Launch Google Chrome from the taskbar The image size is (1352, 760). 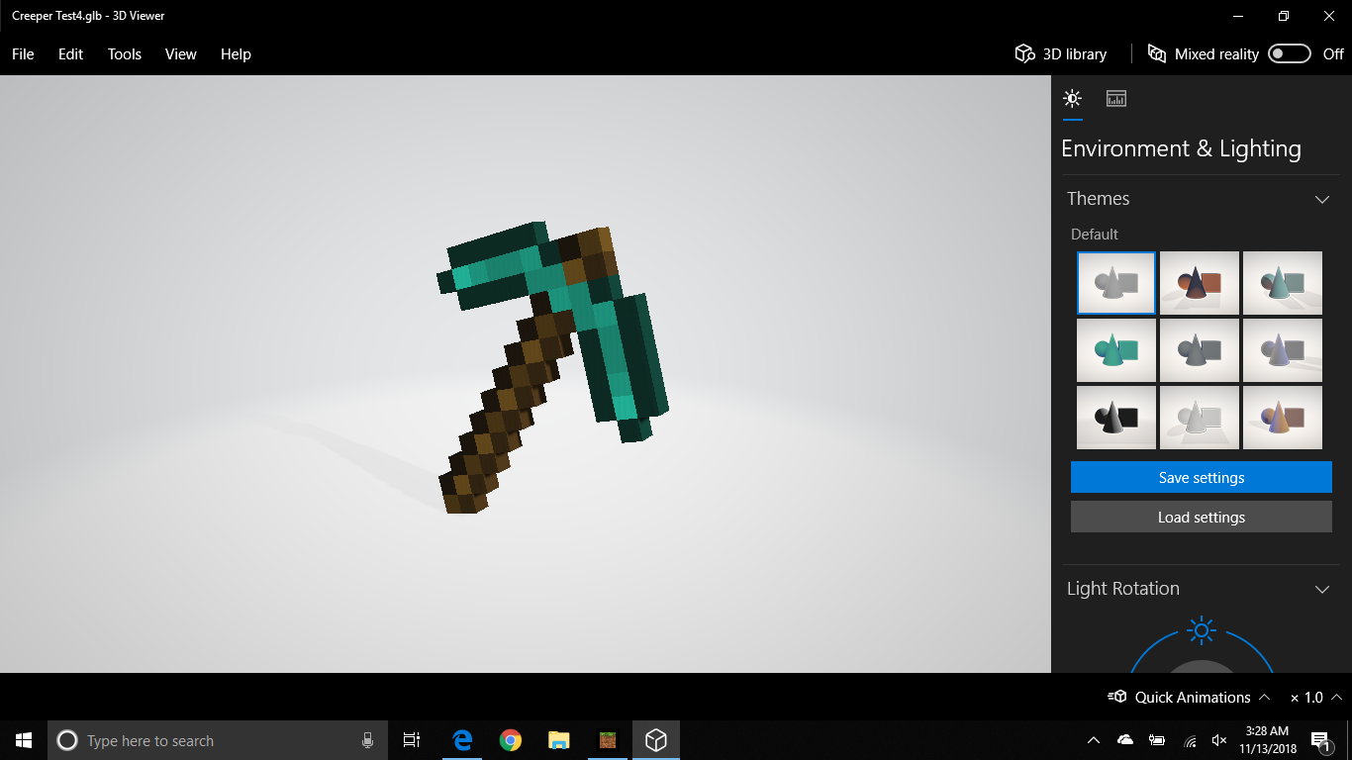point(511,740)
